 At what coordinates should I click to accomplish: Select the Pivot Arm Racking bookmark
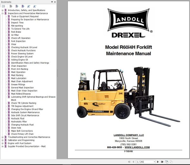point(20,69)
